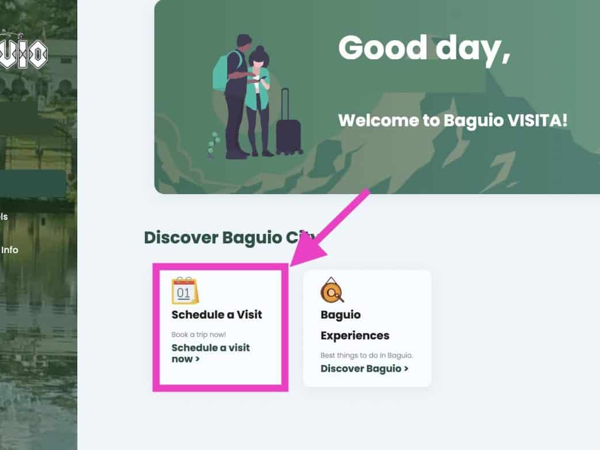600x450 pixels.
Task: Click the calendar icon on Schedule a Visit
Action: point(185,291)
